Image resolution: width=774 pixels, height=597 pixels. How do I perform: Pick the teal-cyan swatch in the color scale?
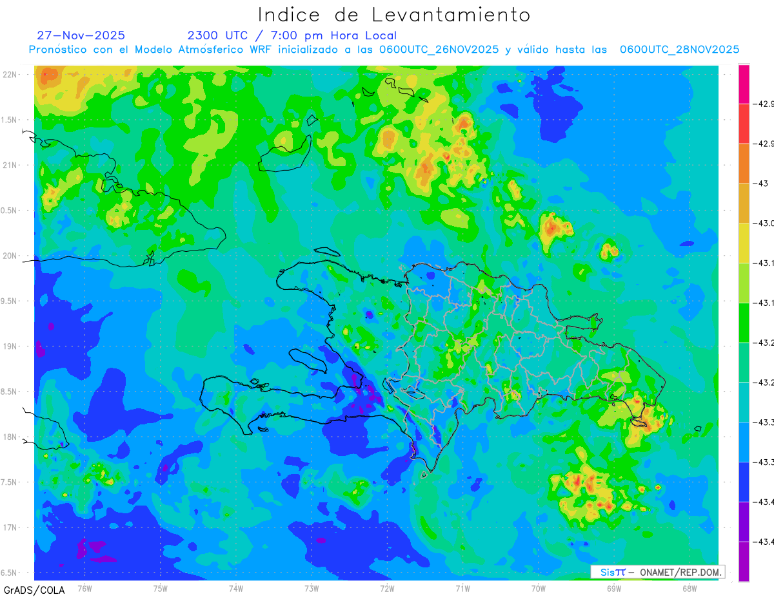tap(744, 403)
